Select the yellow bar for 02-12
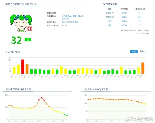 click(x=121, y=70)
